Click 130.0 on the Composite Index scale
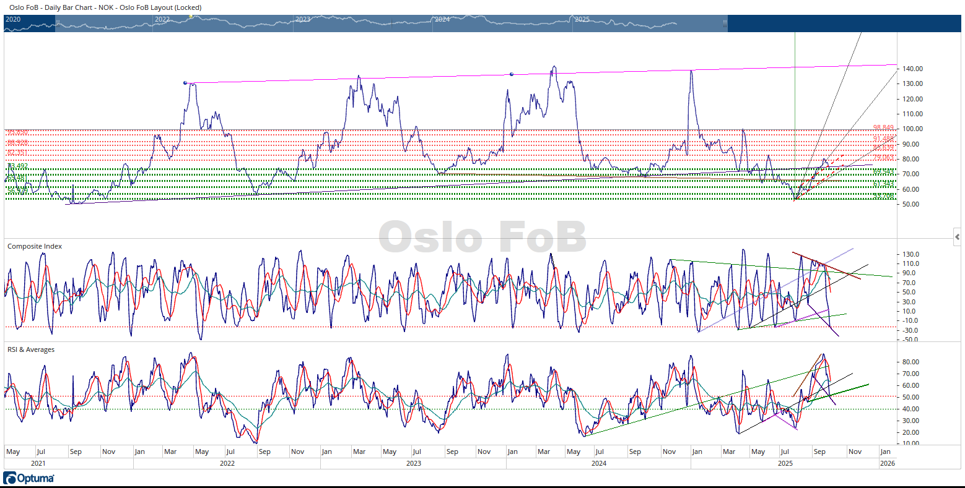 (910, 254)
